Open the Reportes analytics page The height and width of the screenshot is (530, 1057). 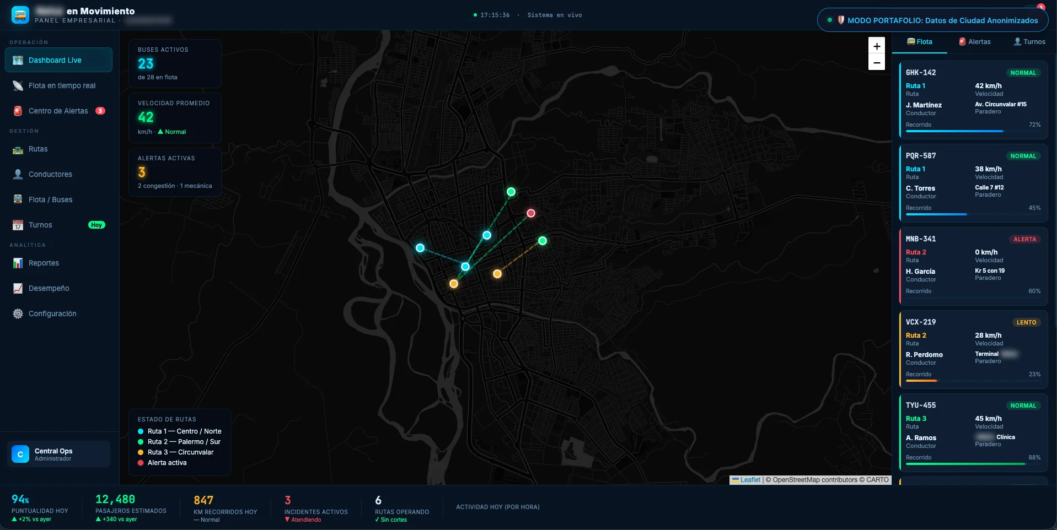[58, 263]
